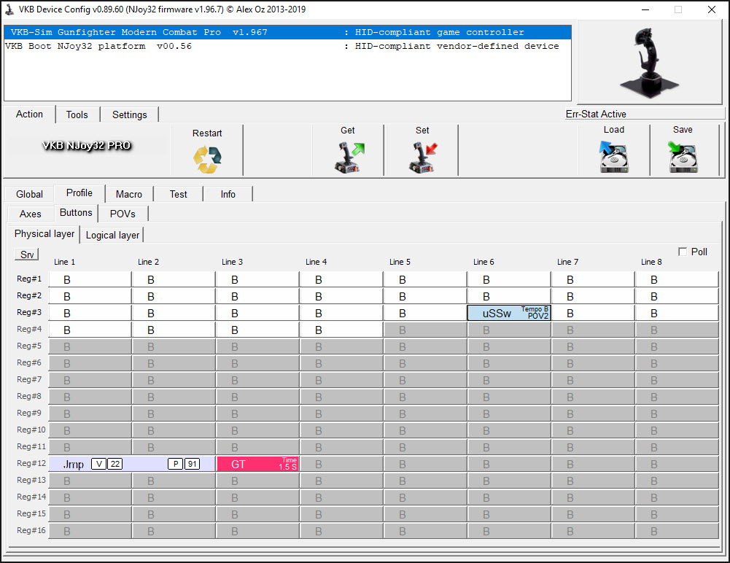Click Reg#16 Line 8 grayed B cell
Image resolution: width=730 pixels, height=563 pixels.
tap(677, 531)
